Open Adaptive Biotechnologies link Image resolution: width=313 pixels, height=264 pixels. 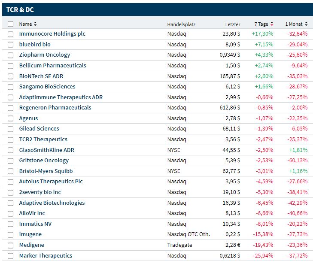(x=52, y=203)
